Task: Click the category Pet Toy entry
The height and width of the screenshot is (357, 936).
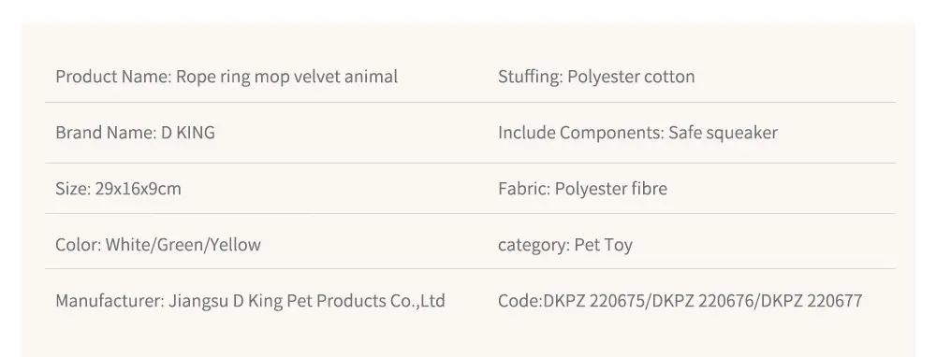Action: pyautogui.click(x=565, y=244)
